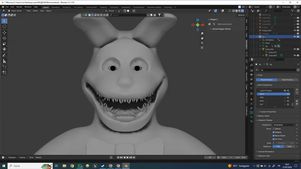
Task: Open Steam from the taskbar
Action: click(103, 166)
